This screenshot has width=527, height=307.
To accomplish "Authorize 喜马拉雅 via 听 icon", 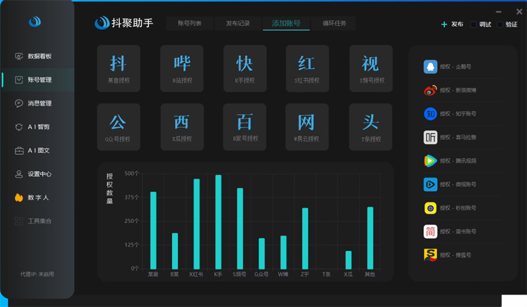I will (430, 137).
